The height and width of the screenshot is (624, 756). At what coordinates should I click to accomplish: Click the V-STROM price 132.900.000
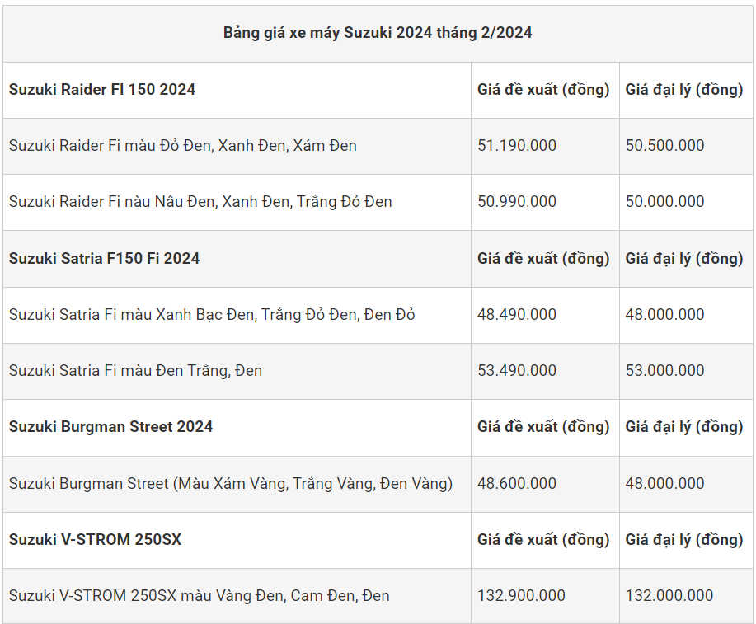pyautogui.click(x=521, y=596)
